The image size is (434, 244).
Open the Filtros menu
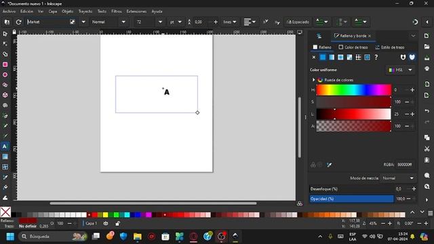[117, 12]
